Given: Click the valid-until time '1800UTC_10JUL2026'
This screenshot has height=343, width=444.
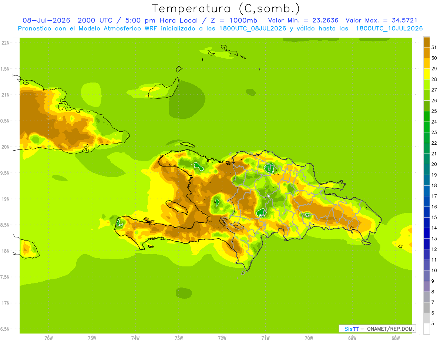Looking at the screenshot, I should pyautogui.click(x=389, y=28).
